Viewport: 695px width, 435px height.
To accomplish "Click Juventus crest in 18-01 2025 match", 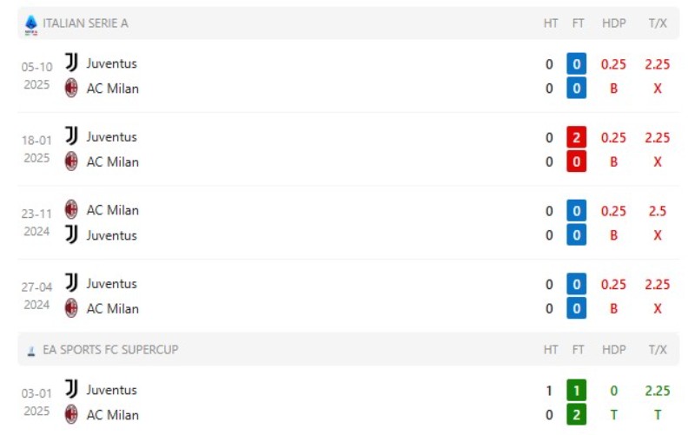I will 71,136.
